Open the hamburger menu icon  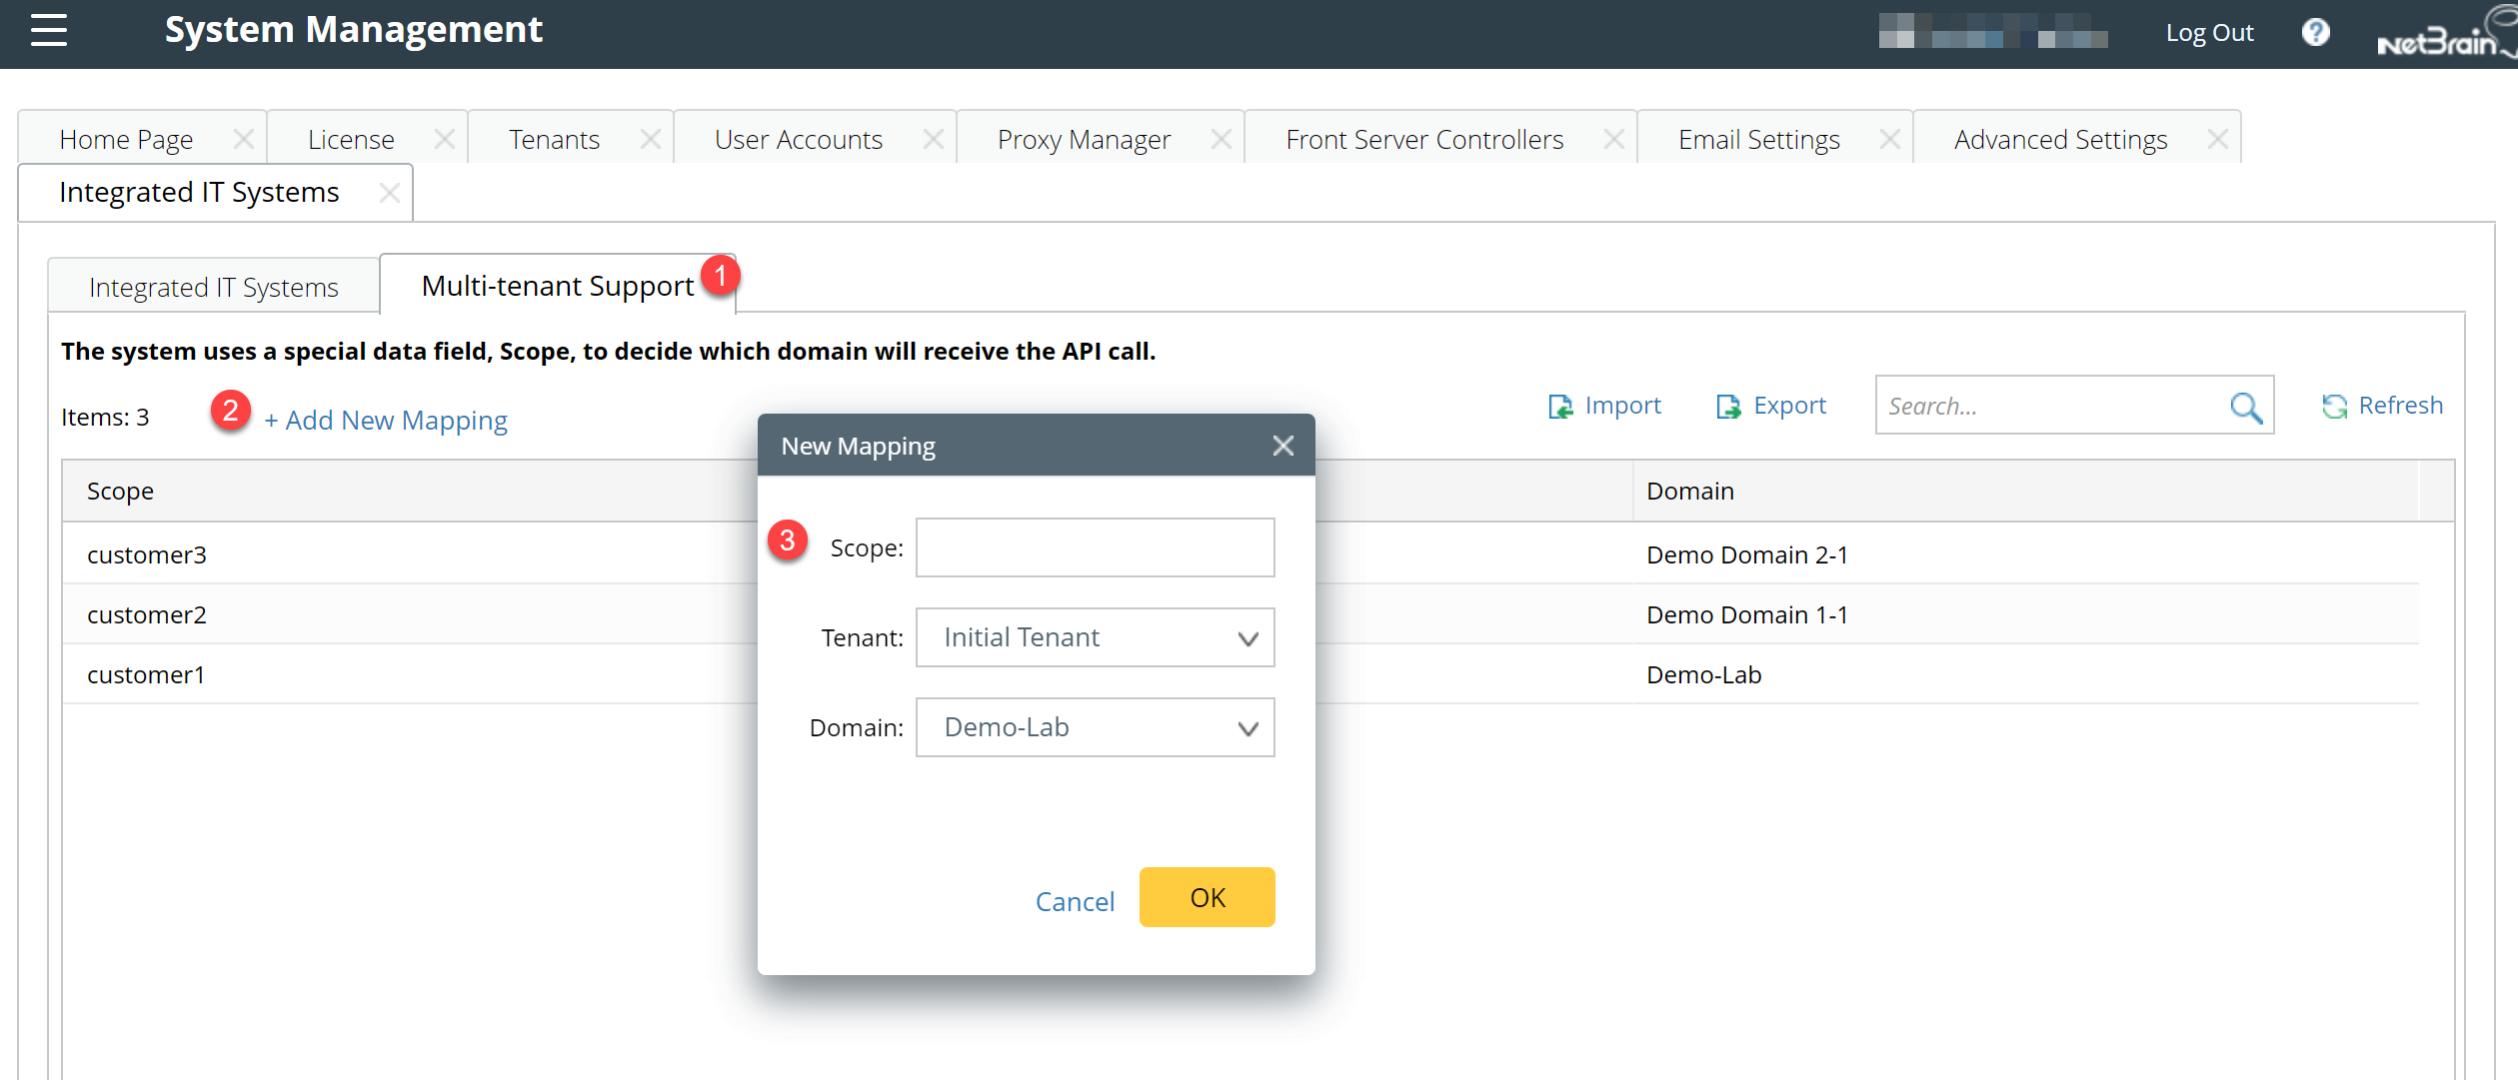[x=48, y=30]
